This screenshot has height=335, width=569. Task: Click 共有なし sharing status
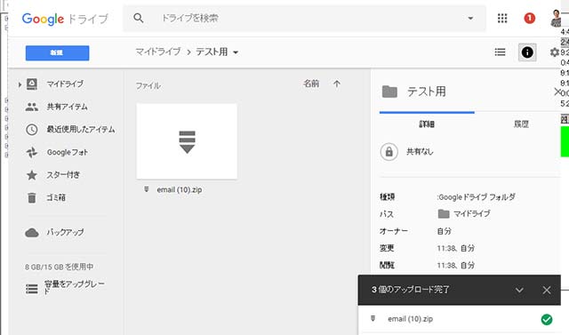click(420, 152)
